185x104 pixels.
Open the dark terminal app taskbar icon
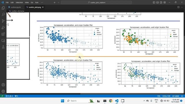105,101
